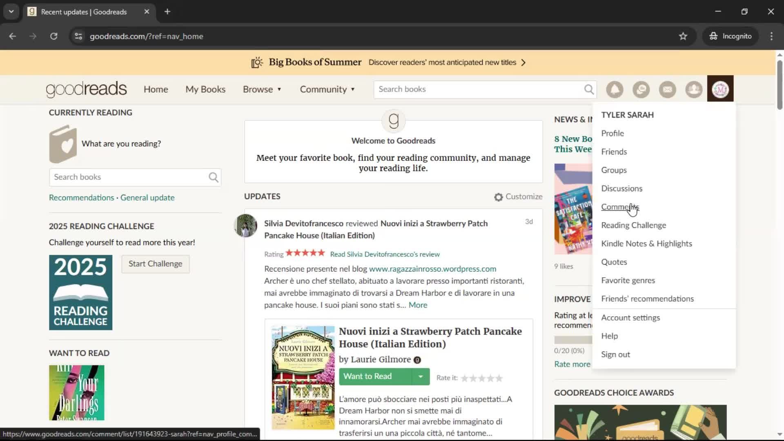Select Favorite genres from user menu
The height and width of the screenshot is (441, 784).
[x=628, y=281]
